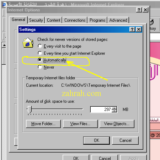
Task: Open the Advanced tab
Action: pos(118,20)
